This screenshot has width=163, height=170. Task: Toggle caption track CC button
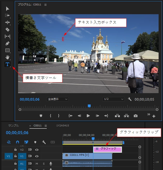click(x=53, y=142)
